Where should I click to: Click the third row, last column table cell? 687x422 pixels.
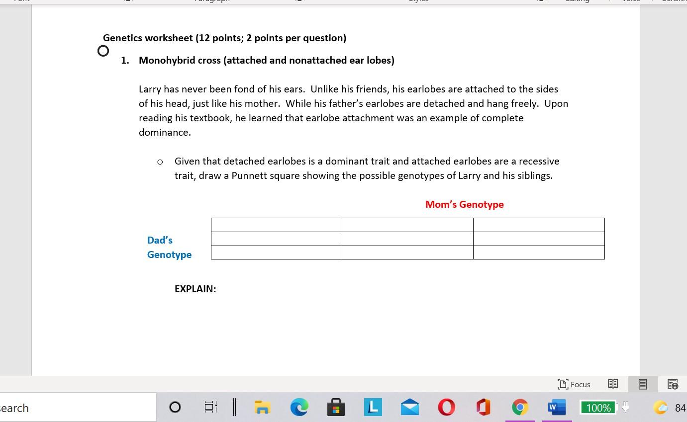539,253
